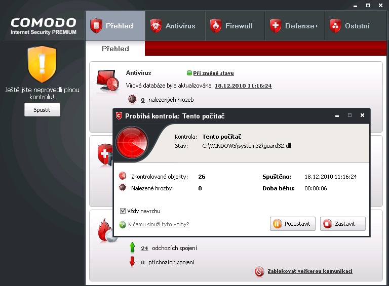This screenshot has width=389, height=286.
Task: Toggle the 'Vždy navrchu' checkbox
Action: coord(123,211)
